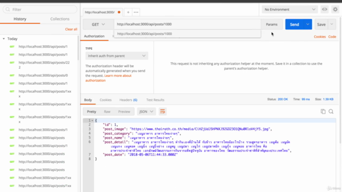Select the Raw view mode

pos(107,111)
